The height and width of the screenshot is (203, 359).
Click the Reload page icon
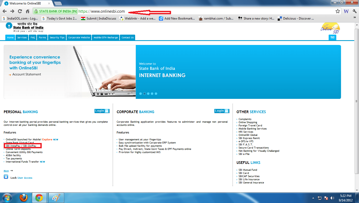point(20,11)
